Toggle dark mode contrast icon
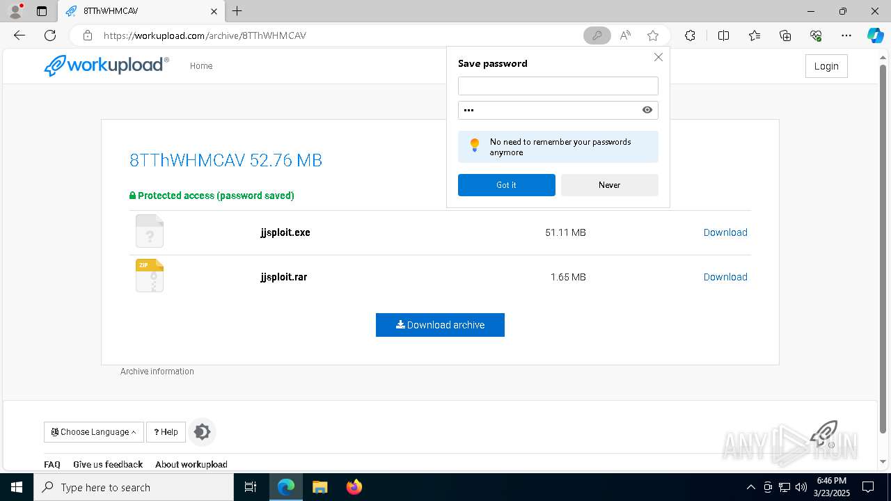This screenshot has width=891, height=501. click(x=202, y=432)
